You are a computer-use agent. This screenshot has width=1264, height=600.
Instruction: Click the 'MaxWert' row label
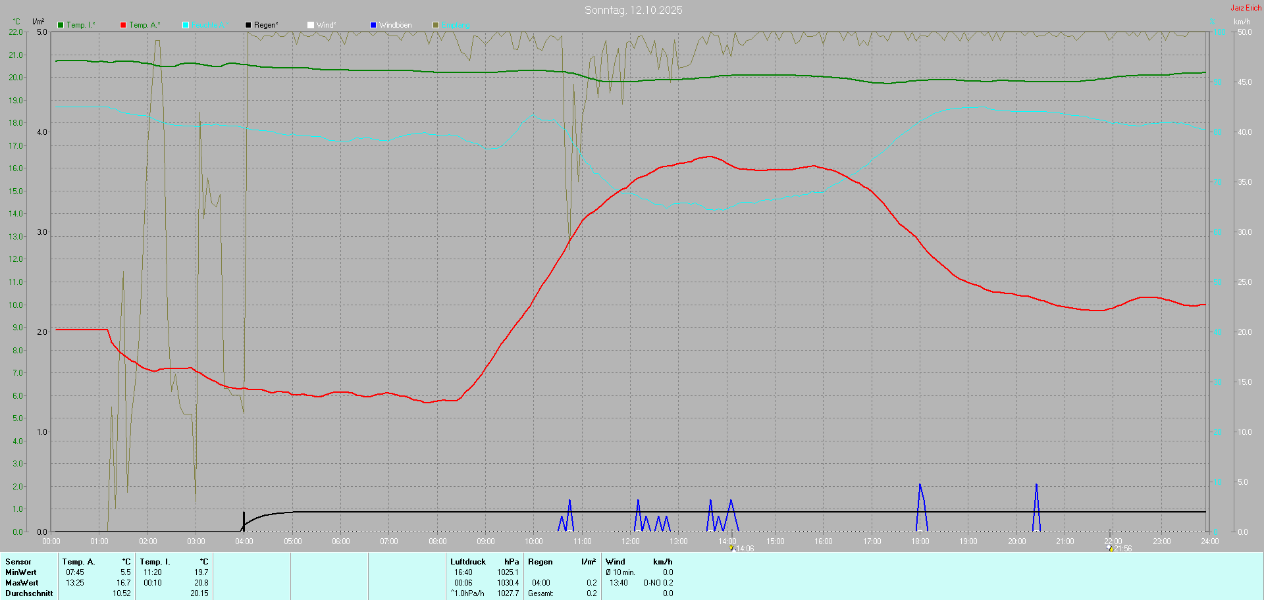pyautogui.click(x=22, y=583)
